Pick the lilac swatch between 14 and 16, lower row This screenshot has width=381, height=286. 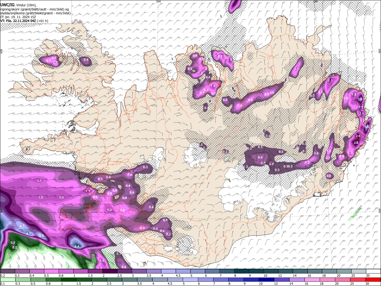297,279
